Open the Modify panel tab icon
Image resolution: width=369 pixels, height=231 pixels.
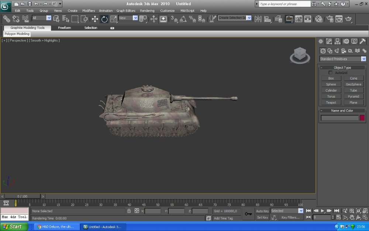click(x=329, y=41)
